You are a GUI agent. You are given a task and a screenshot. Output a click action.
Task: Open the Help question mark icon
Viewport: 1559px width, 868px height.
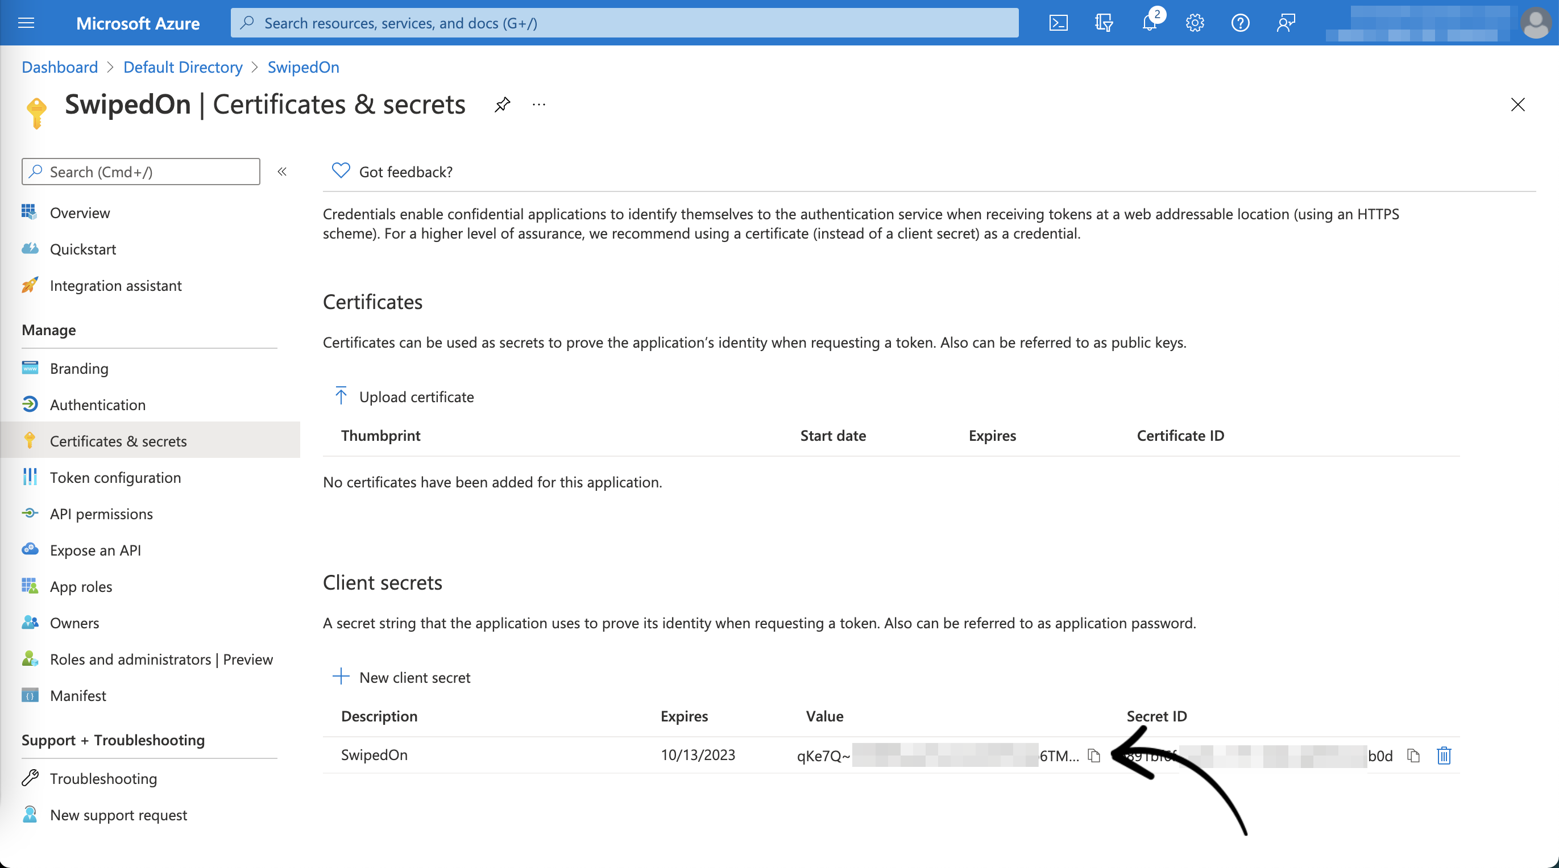1240,23
